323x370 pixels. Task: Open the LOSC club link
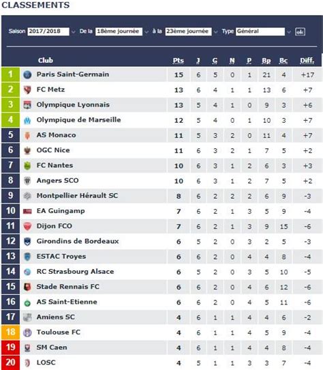pos(46,362)
